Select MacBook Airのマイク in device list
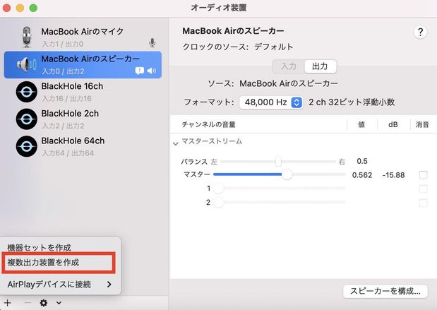This screenshot has height=310, width=437. pos(83,37)
